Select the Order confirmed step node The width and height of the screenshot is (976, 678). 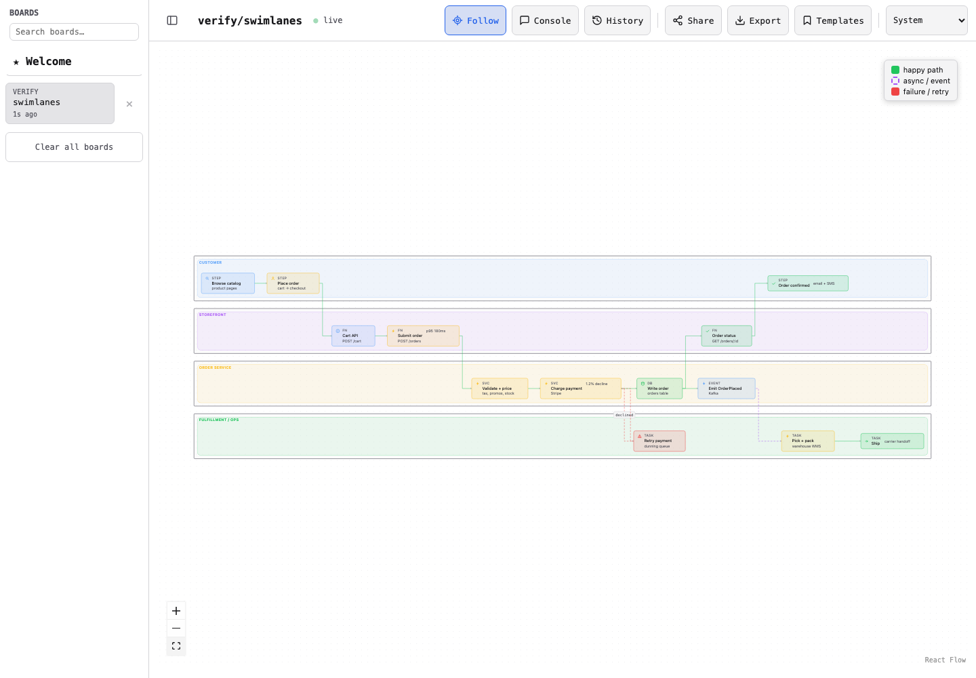[808, 283]
